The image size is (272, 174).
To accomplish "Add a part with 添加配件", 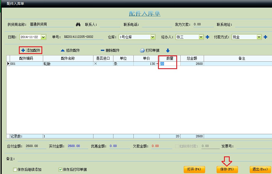I will tap(31, 50).
